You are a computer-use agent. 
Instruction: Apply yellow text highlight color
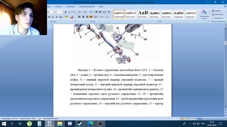66,17
